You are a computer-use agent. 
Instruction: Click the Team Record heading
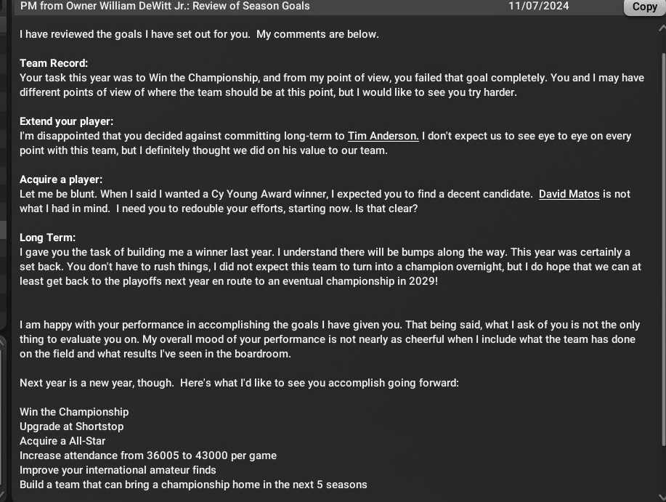click(54, 63)
